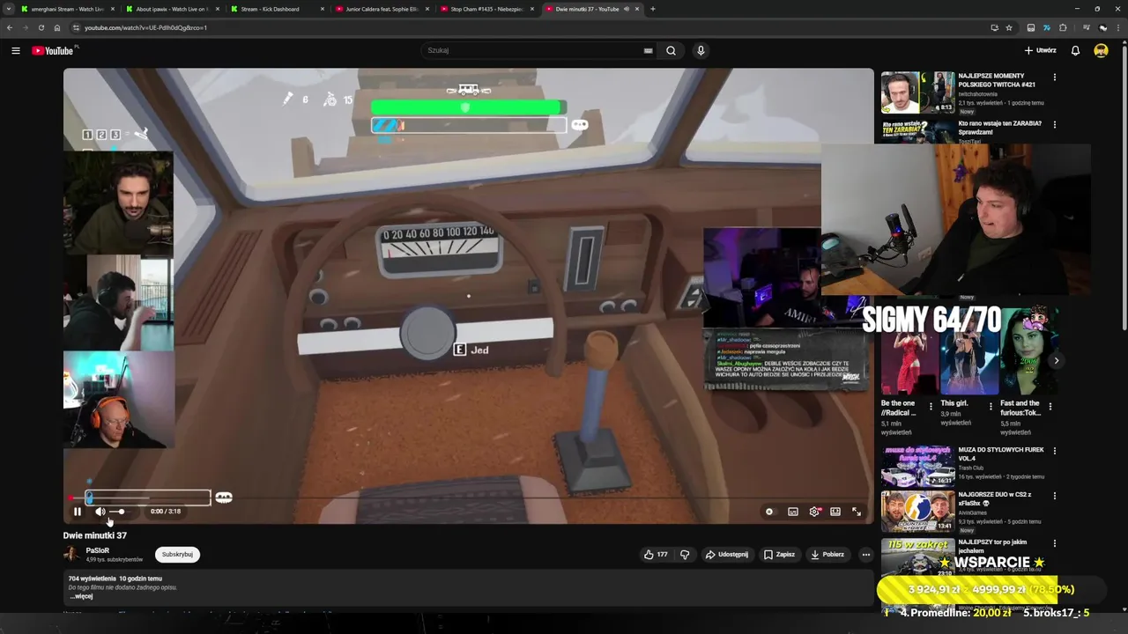
Task: Like the video (177)
Action: 656,555
